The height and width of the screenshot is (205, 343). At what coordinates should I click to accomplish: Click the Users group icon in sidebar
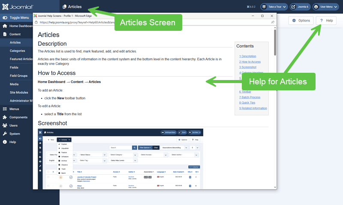click(x=5, y=125)
